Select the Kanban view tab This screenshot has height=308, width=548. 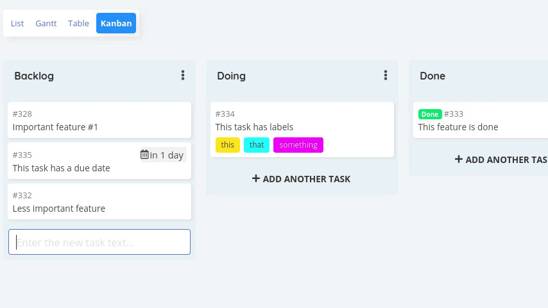point(116,23)
